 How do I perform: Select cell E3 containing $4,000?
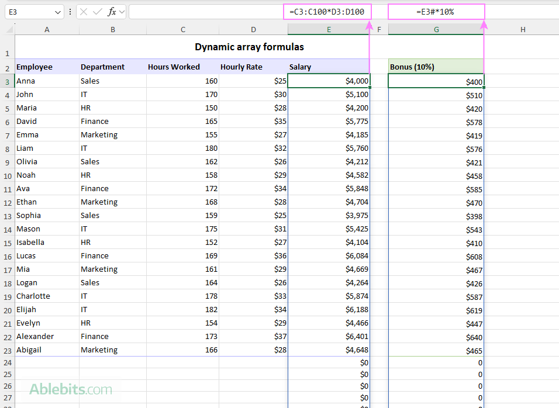pos(327,81)
